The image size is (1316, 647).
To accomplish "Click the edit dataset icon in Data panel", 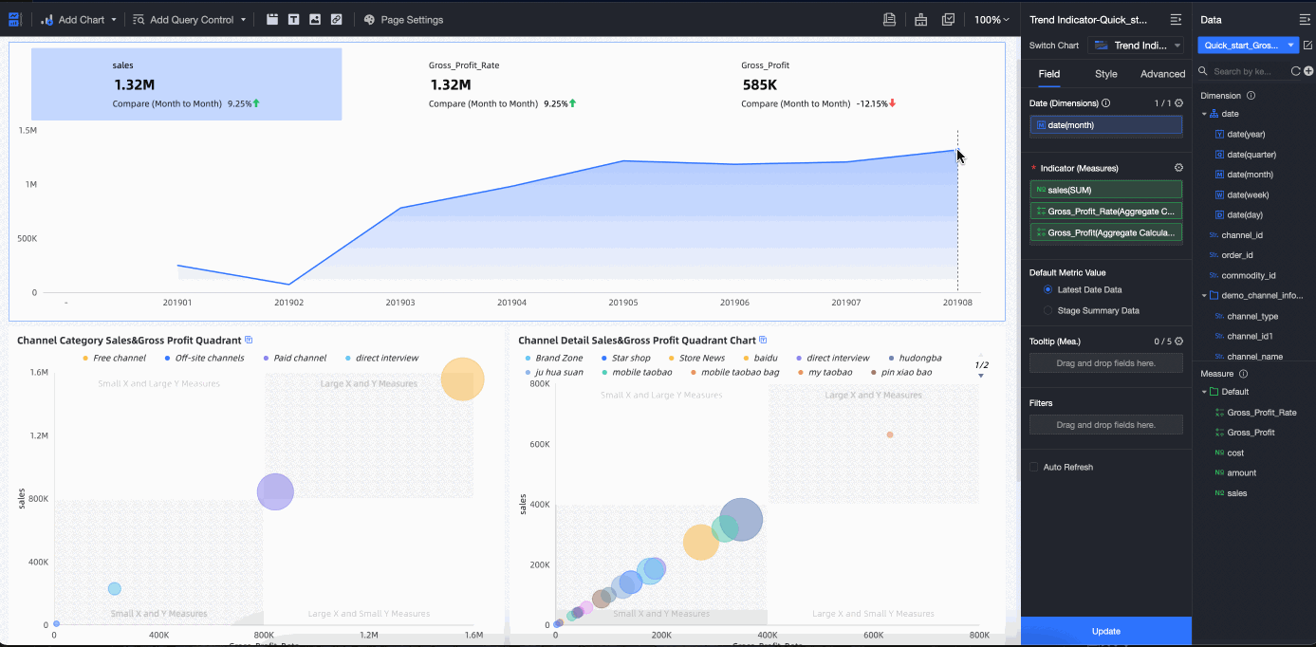I will pyautogui.click(x=1307, y=46).
